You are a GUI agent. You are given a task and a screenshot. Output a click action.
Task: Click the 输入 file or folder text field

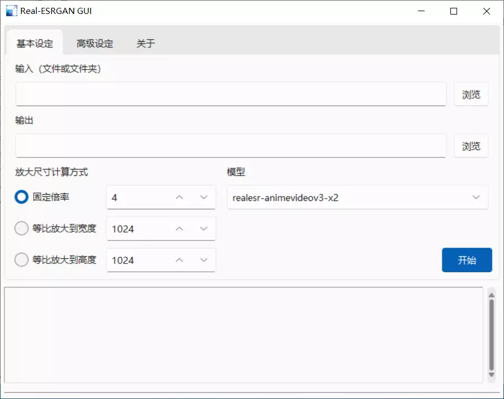coord(230,94)
